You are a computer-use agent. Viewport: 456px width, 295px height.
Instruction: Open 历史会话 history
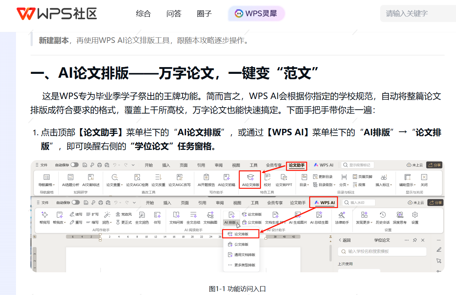(x=383, y=218)
